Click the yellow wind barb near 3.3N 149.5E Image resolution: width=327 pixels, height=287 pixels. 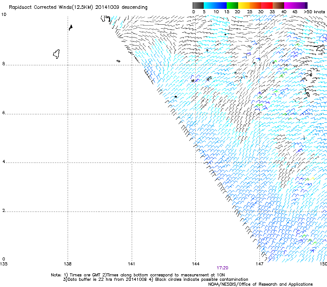pos(312,178)
